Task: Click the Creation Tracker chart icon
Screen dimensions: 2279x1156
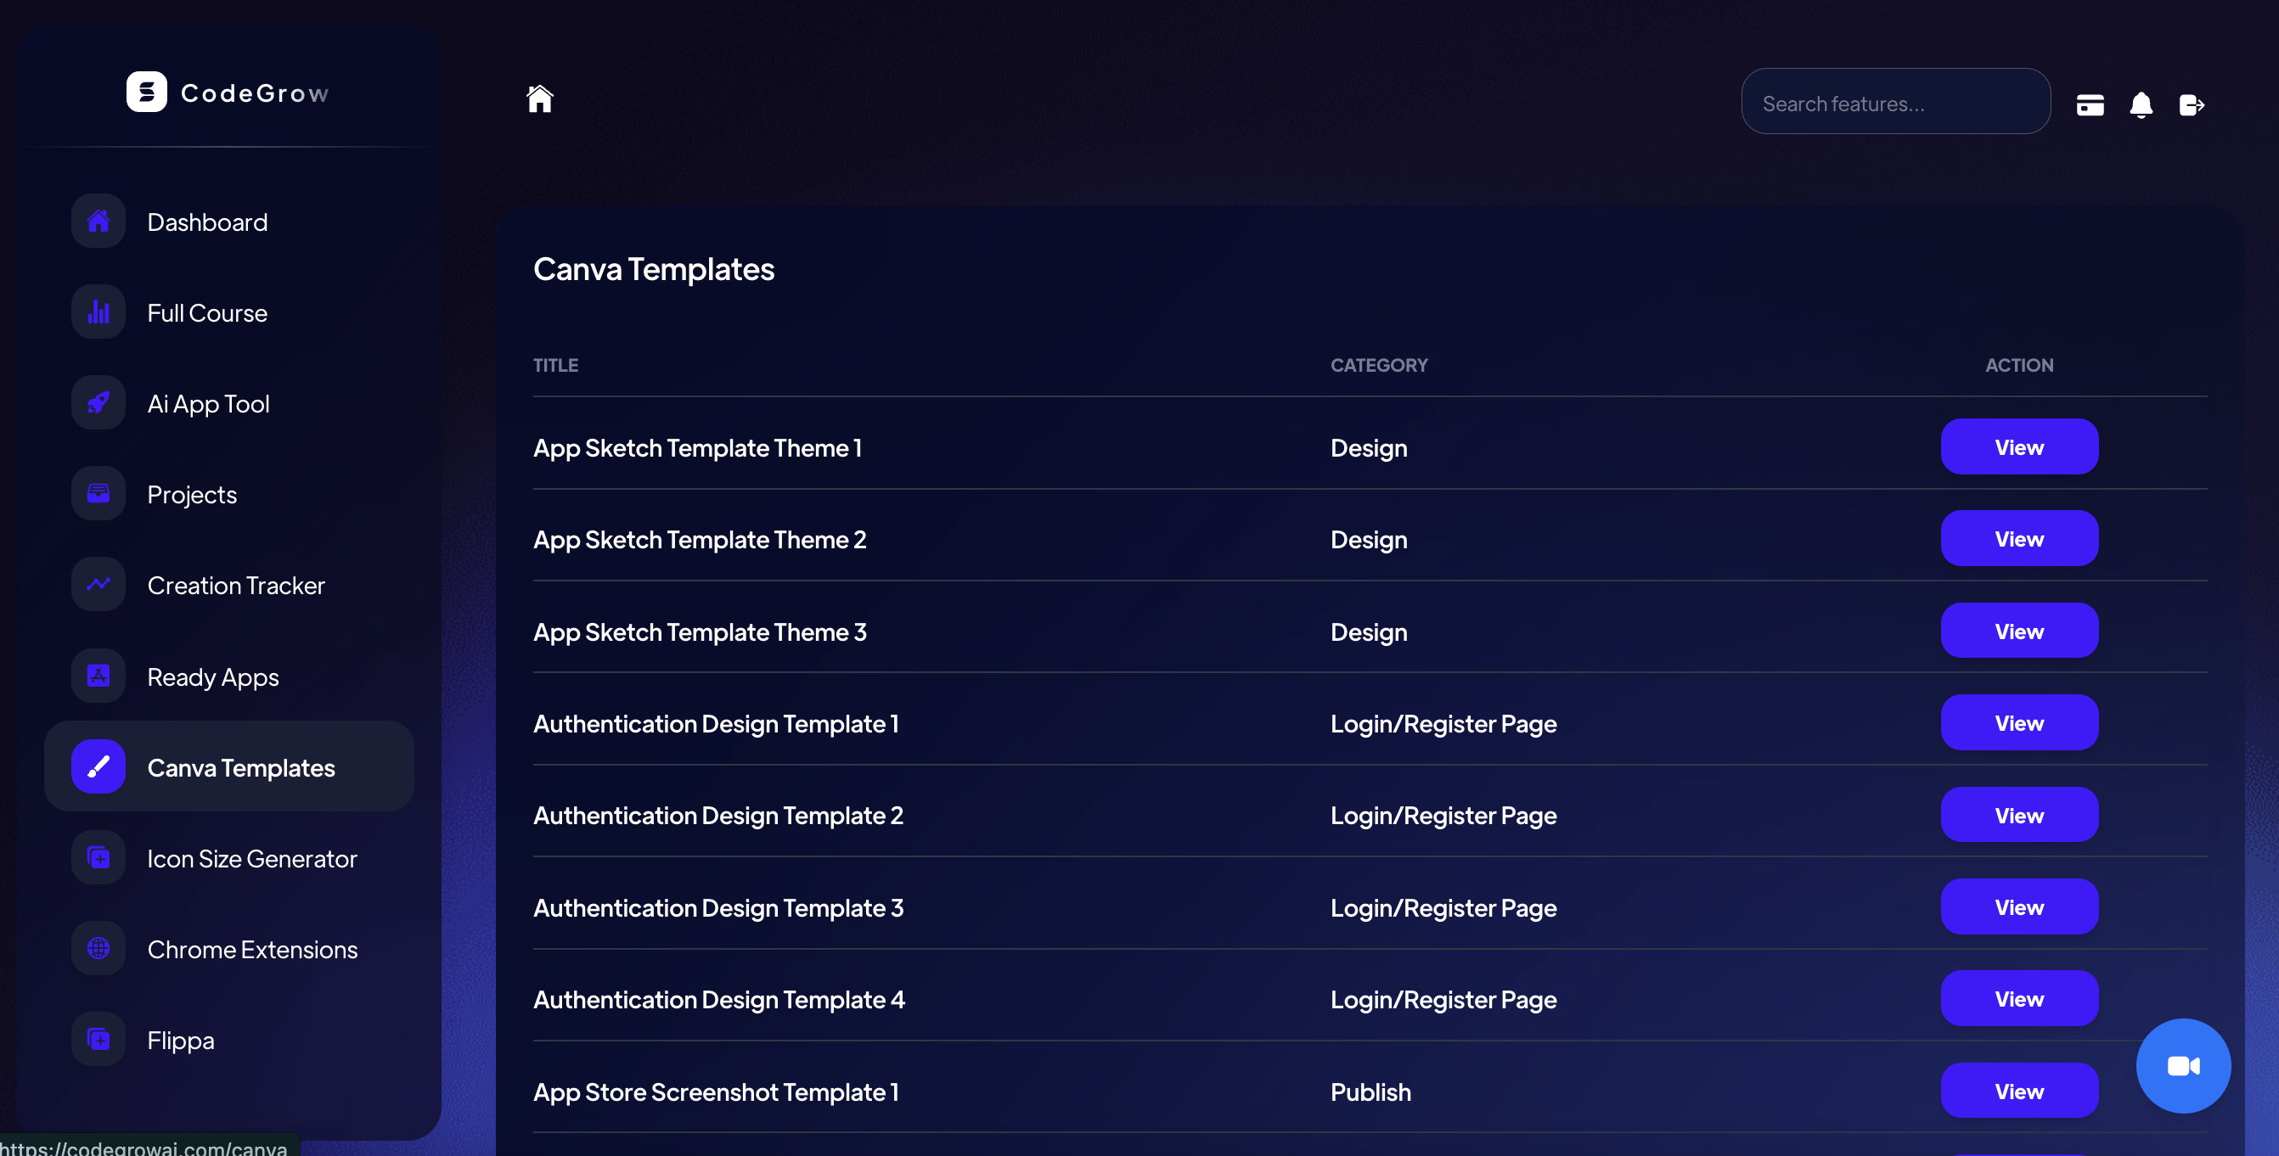Action: 98,585
